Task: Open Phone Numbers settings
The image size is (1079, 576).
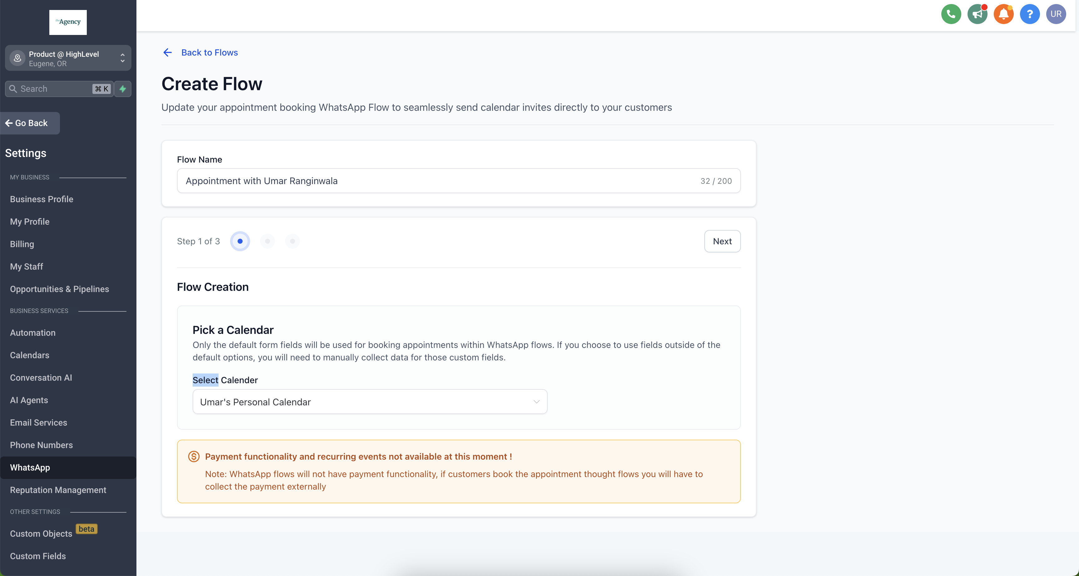Action: (x=41, y=445)
